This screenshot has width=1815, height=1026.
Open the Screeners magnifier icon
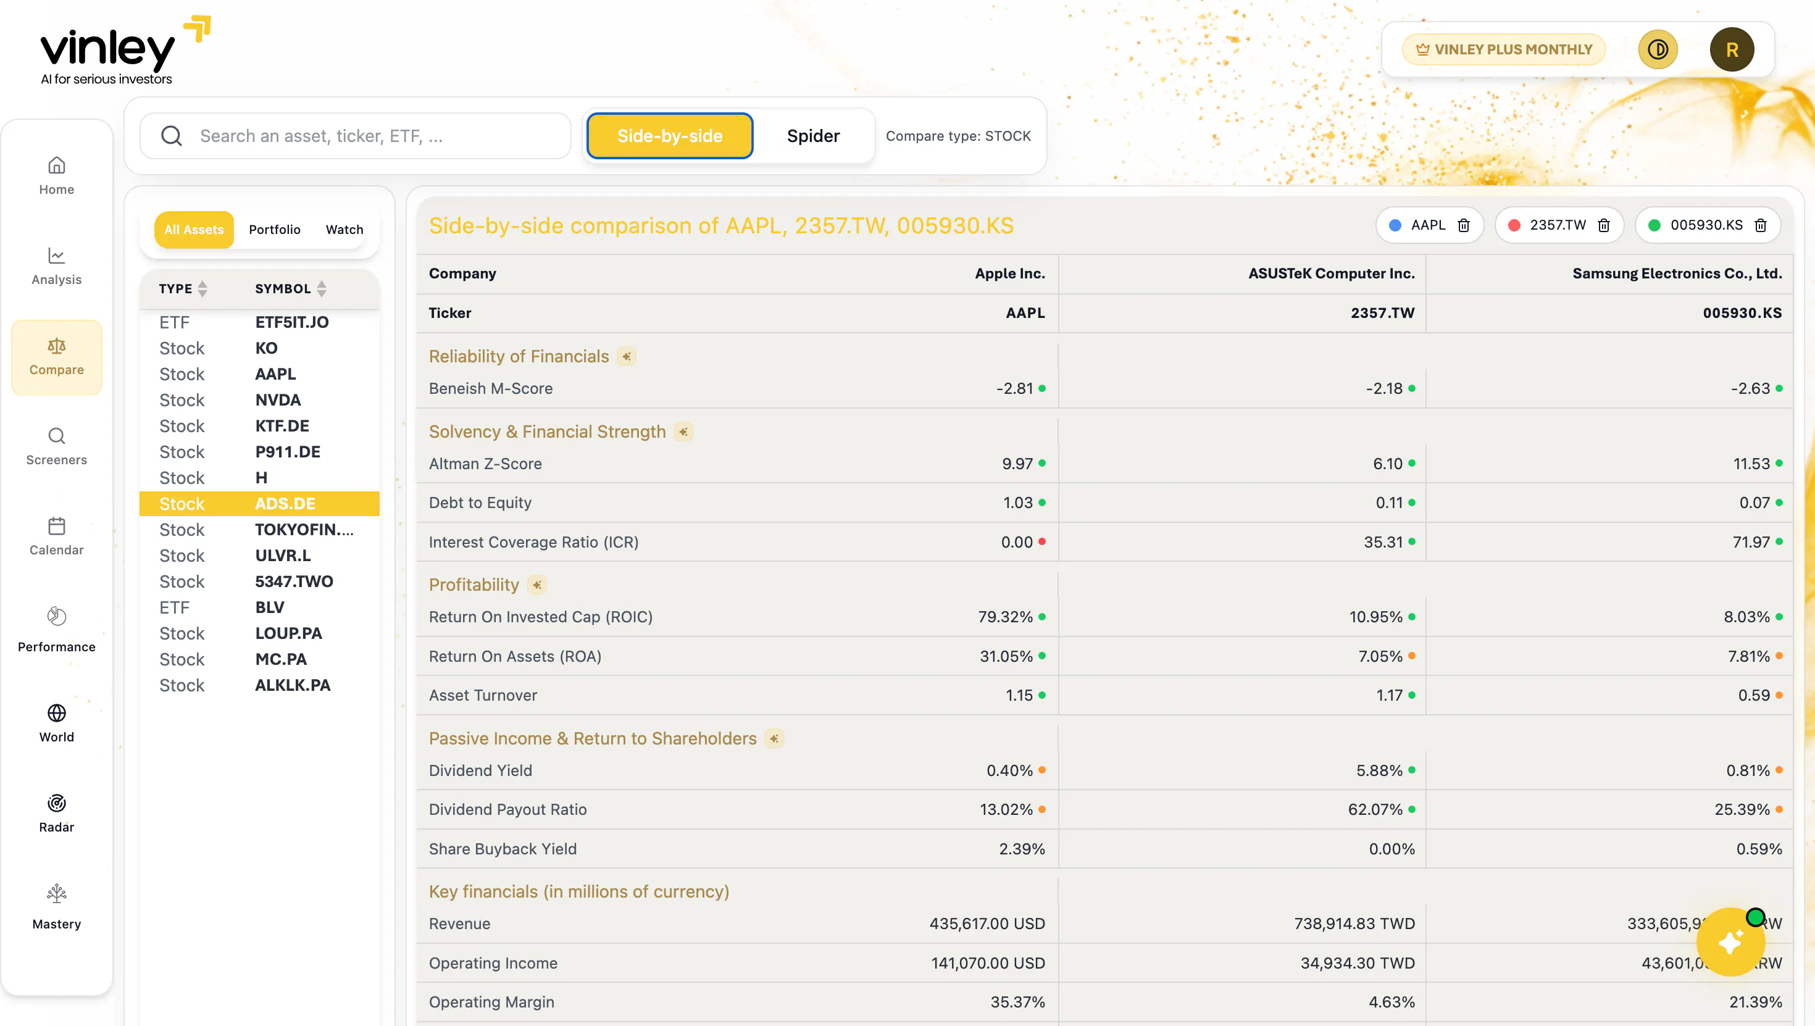(56, 436)
